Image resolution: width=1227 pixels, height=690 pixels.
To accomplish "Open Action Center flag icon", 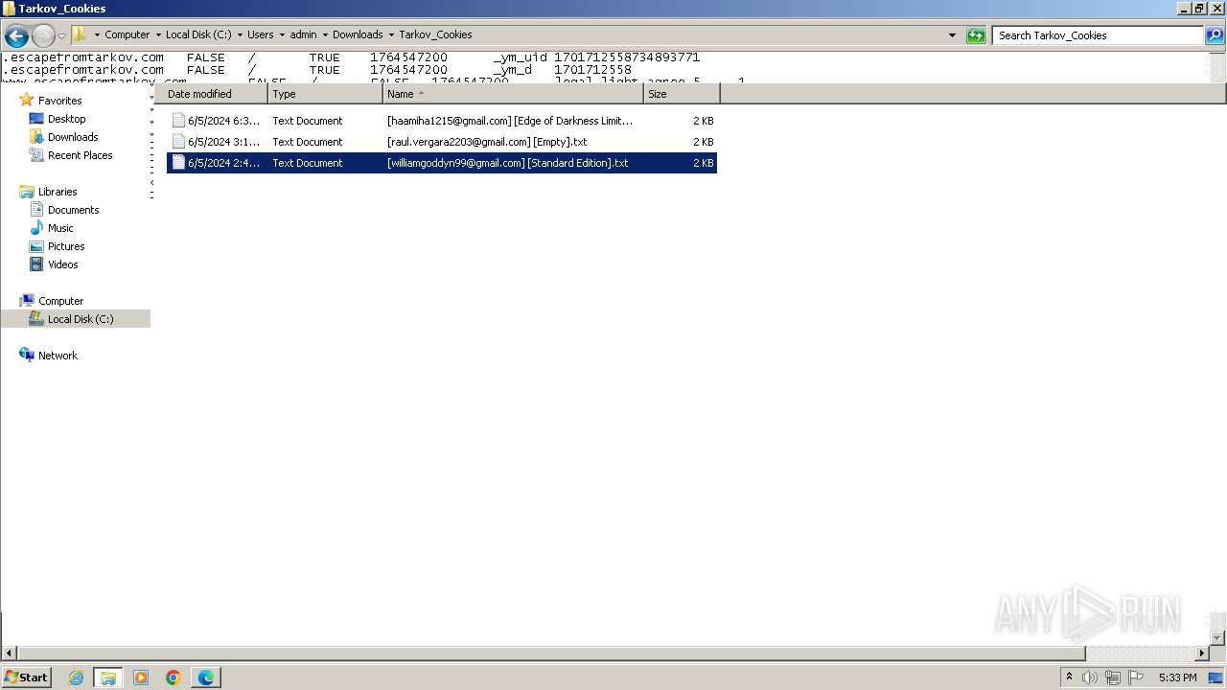I will click(1136, 678).
